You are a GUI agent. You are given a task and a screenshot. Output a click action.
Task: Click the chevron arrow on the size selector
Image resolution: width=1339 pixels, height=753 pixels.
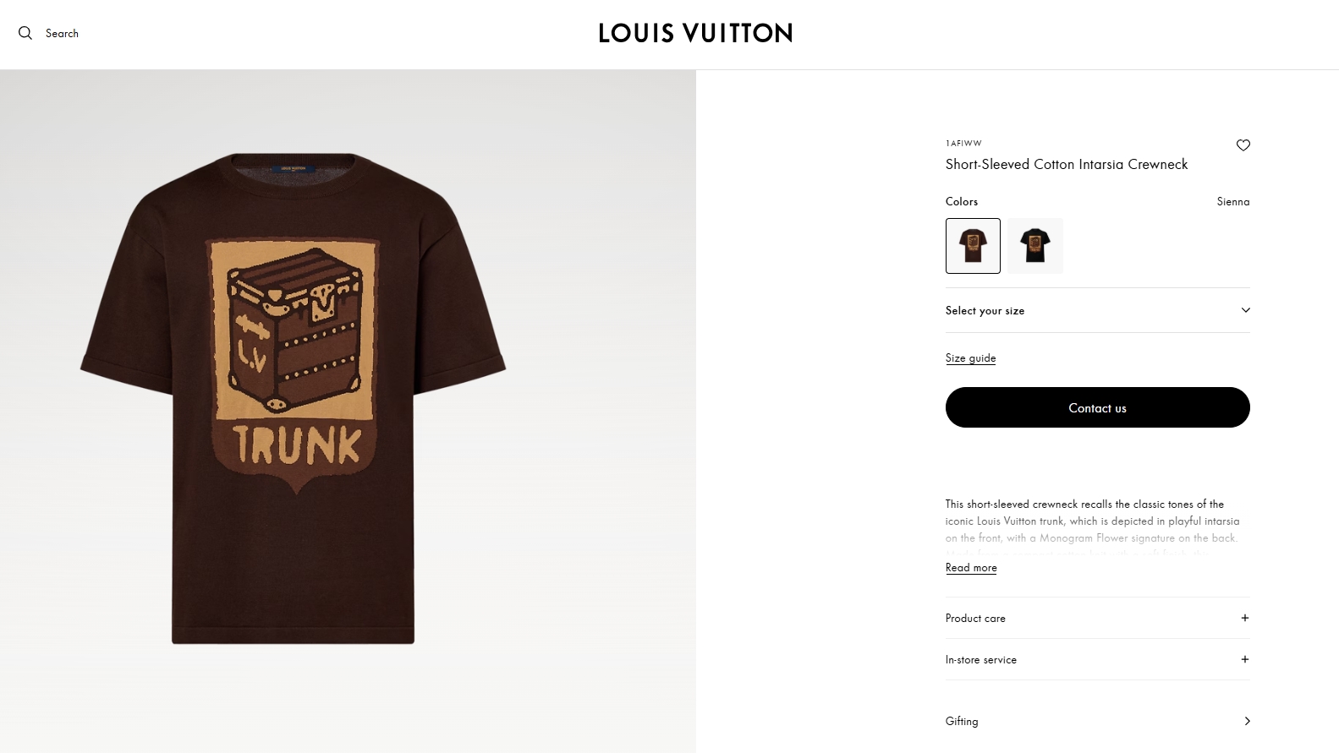(x=1245, y=310)
